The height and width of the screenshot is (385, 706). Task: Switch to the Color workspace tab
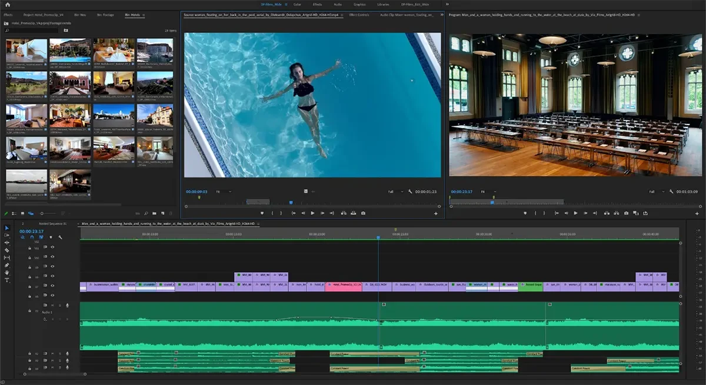(298, 4)
